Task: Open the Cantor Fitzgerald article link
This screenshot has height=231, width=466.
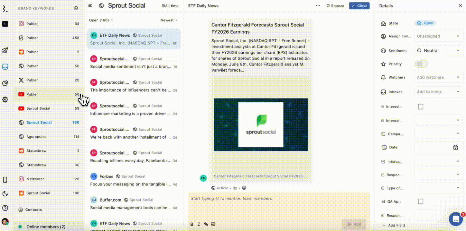Action: click(x=261, y=176)
